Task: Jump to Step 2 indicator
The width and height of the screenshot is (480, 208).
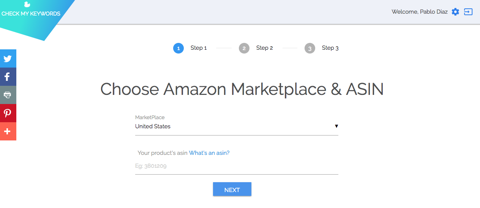Action: coord(244,48)
